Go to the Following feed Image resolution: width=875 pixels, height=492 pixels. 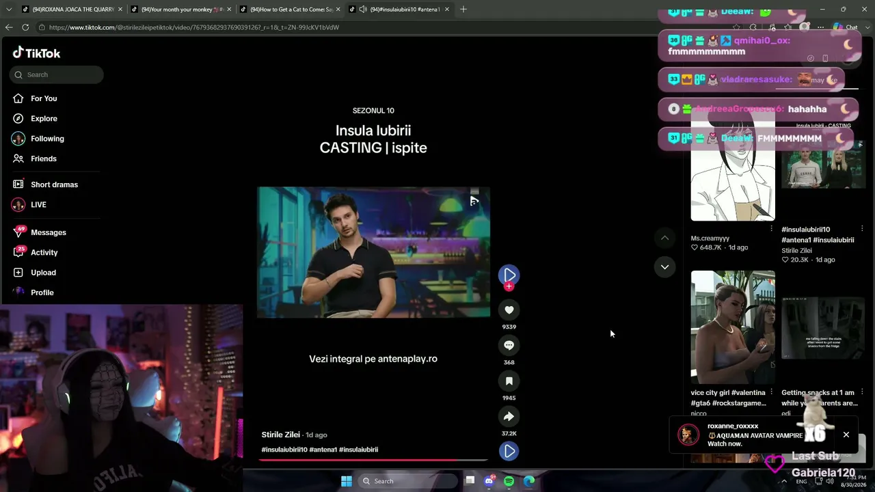[47, 139]
